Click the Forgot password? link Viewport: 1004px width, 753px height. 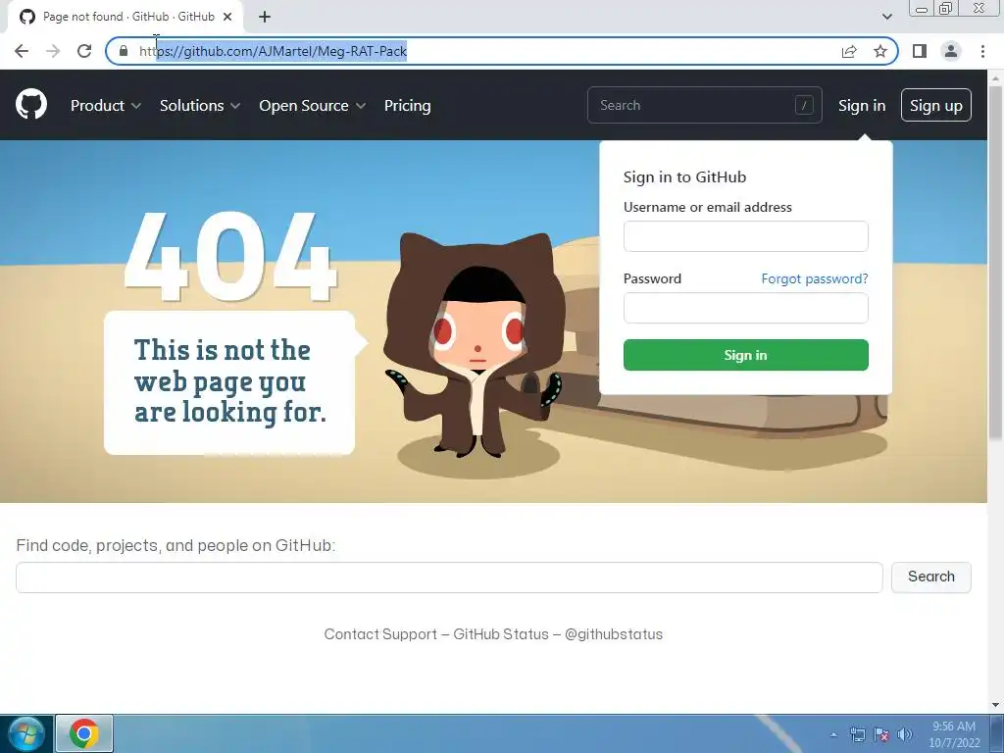pyautogui.click(x=815, y=278)
